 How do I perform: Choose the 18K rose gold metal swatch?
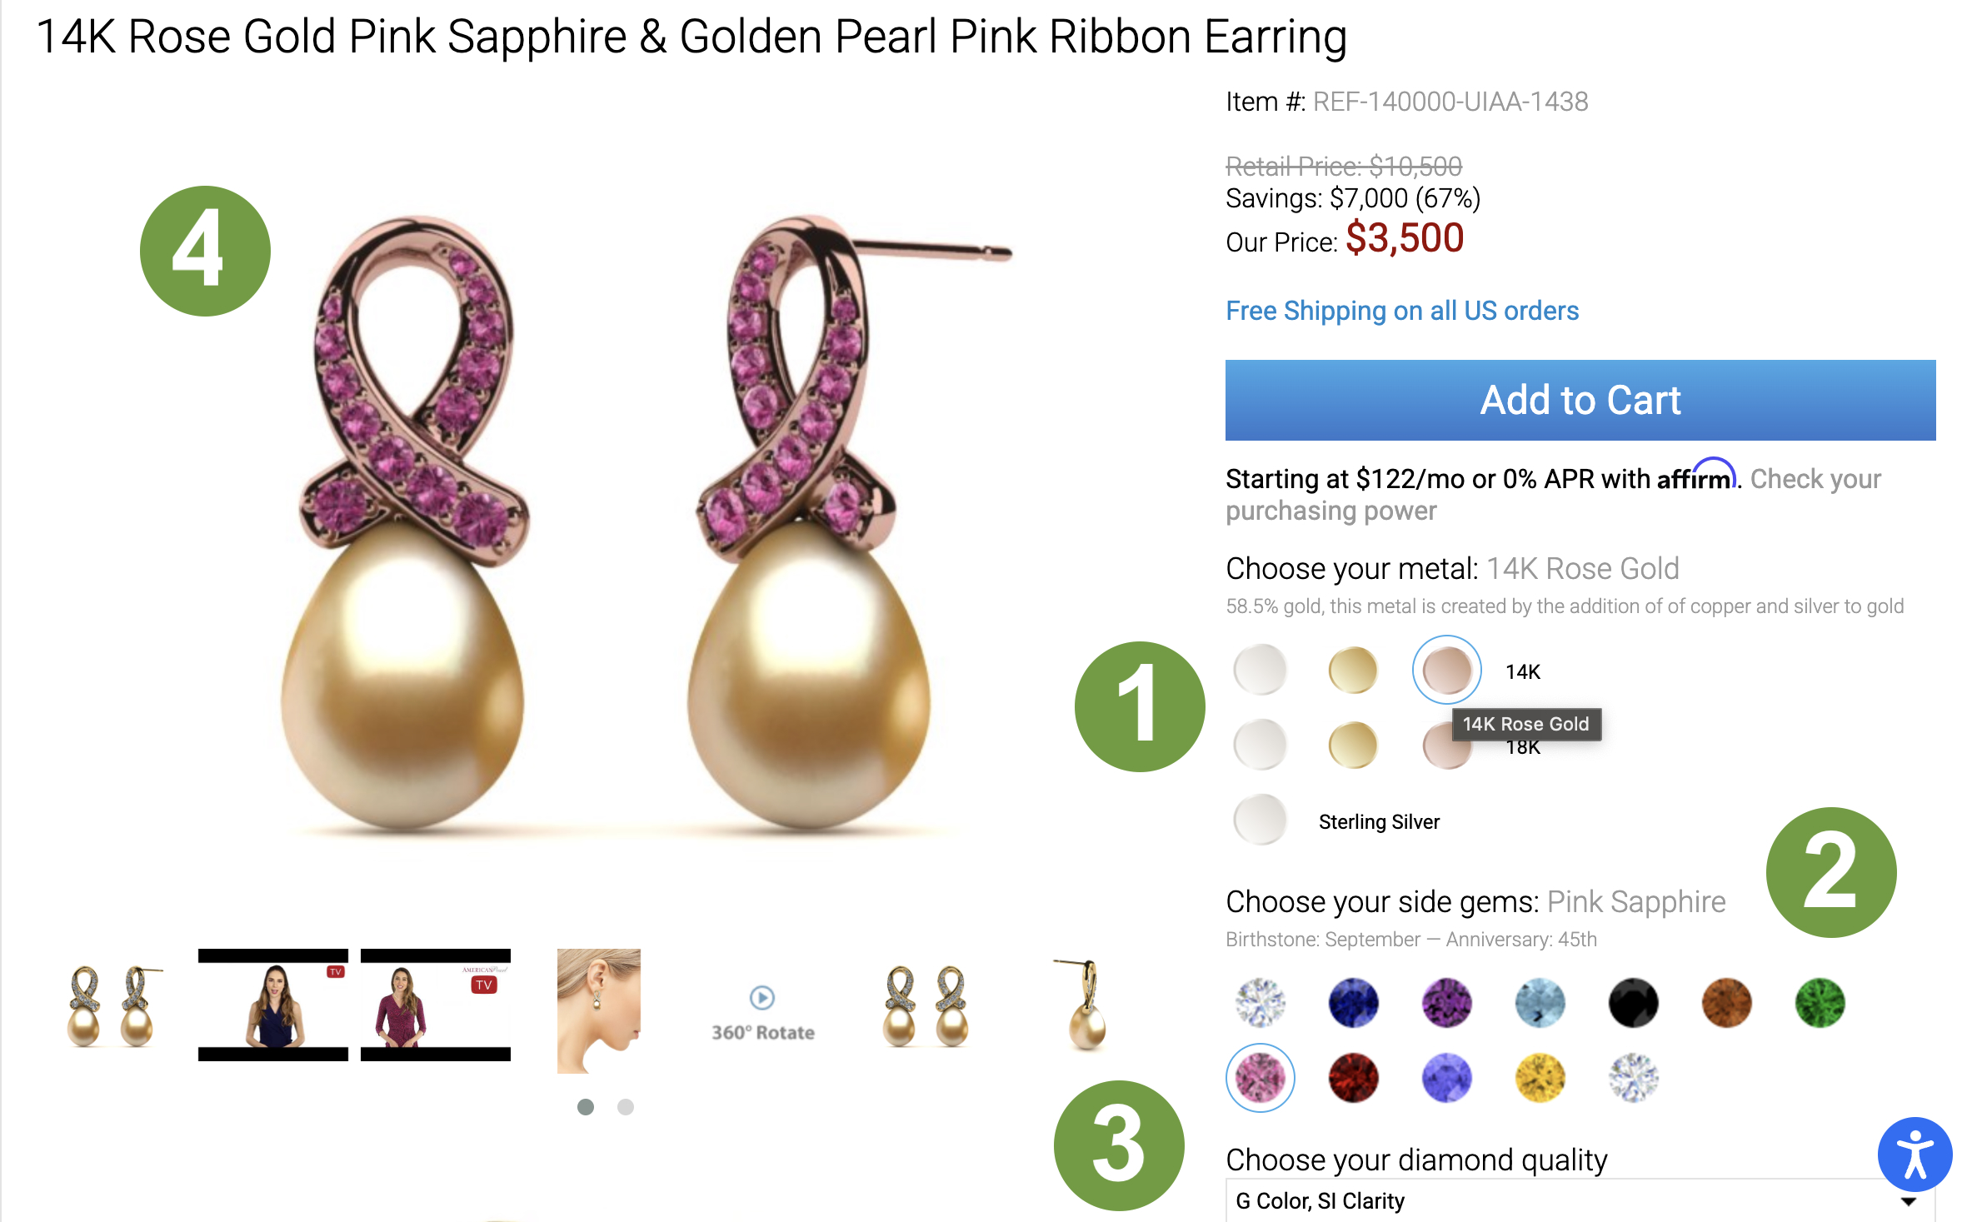[x=1446, y=744]
